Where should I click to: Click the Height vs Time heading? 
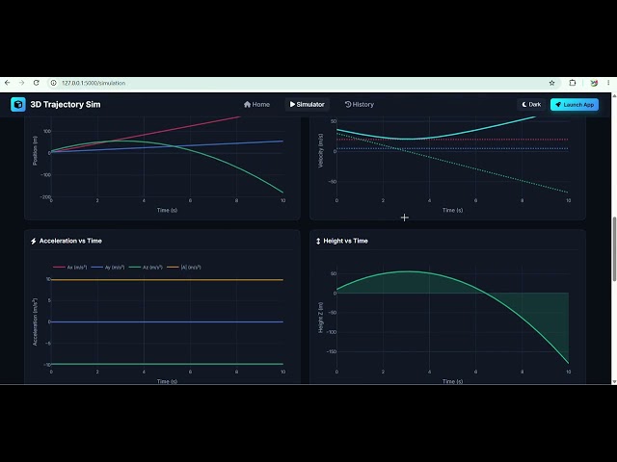pos(345,241)
